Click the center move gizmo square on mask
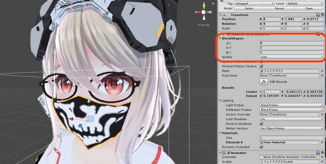Screen dimensions: 326x164 [x=90, y=118]
